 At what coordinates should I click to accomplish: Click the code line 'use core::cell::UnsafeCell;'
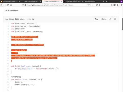[24, 24]
